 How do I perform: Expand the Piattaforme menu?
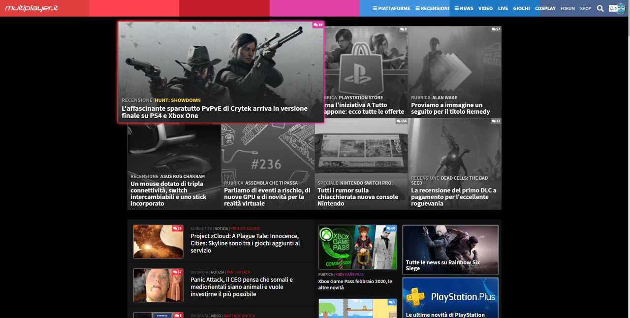pos(392,8)
